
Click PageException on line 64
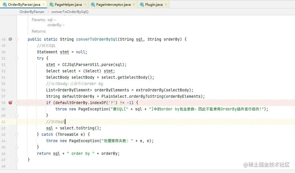[x=84, y=141]
